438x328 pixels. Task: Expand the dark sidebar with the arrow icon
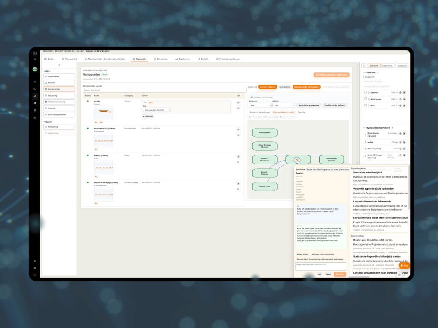pos(35,59)
